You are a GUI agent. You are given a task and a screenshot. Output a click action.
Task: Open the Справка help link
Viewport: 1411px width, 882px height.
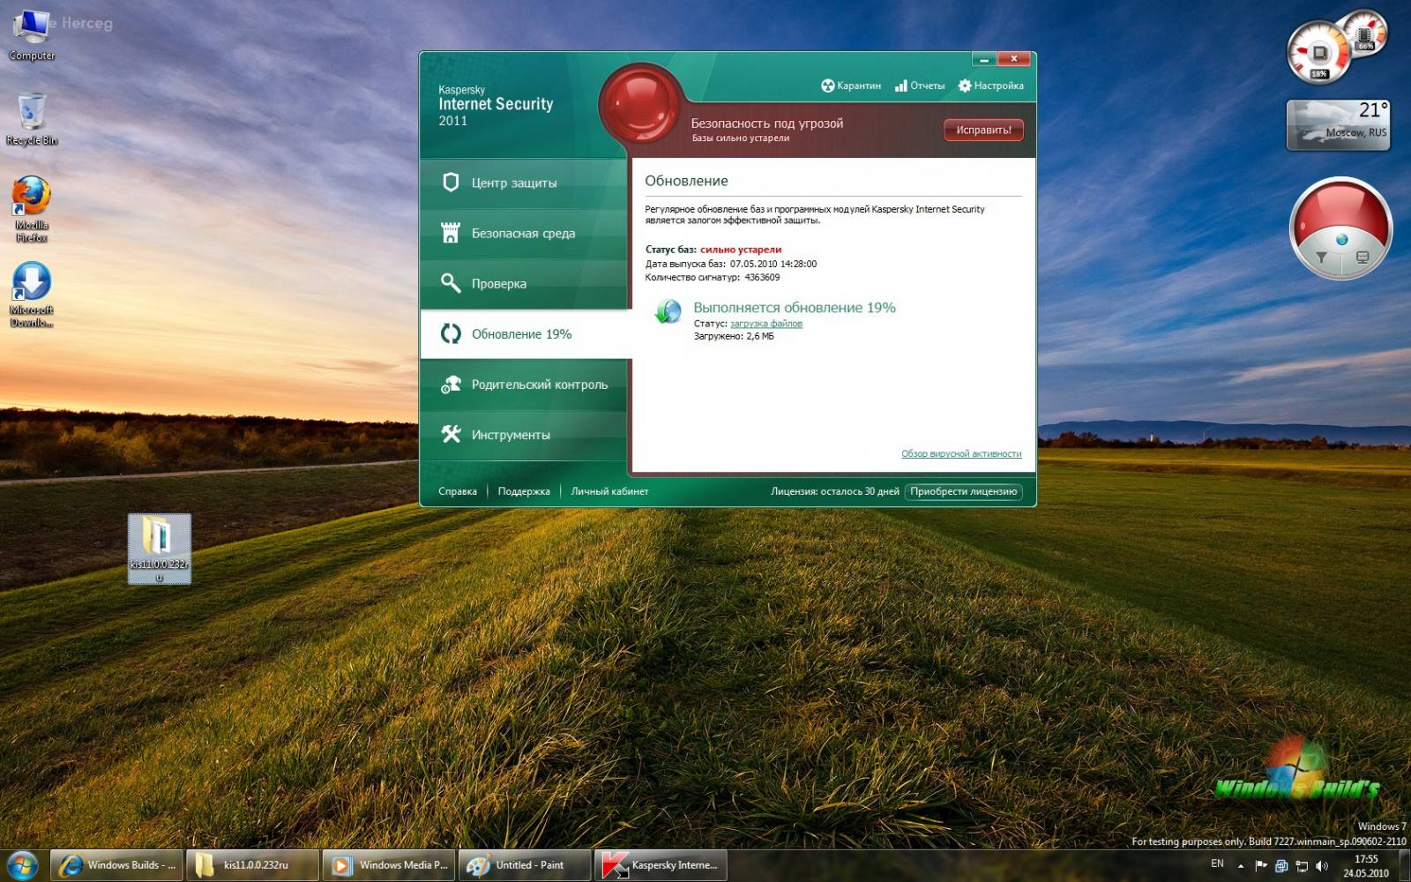click(x=458, y=491)
